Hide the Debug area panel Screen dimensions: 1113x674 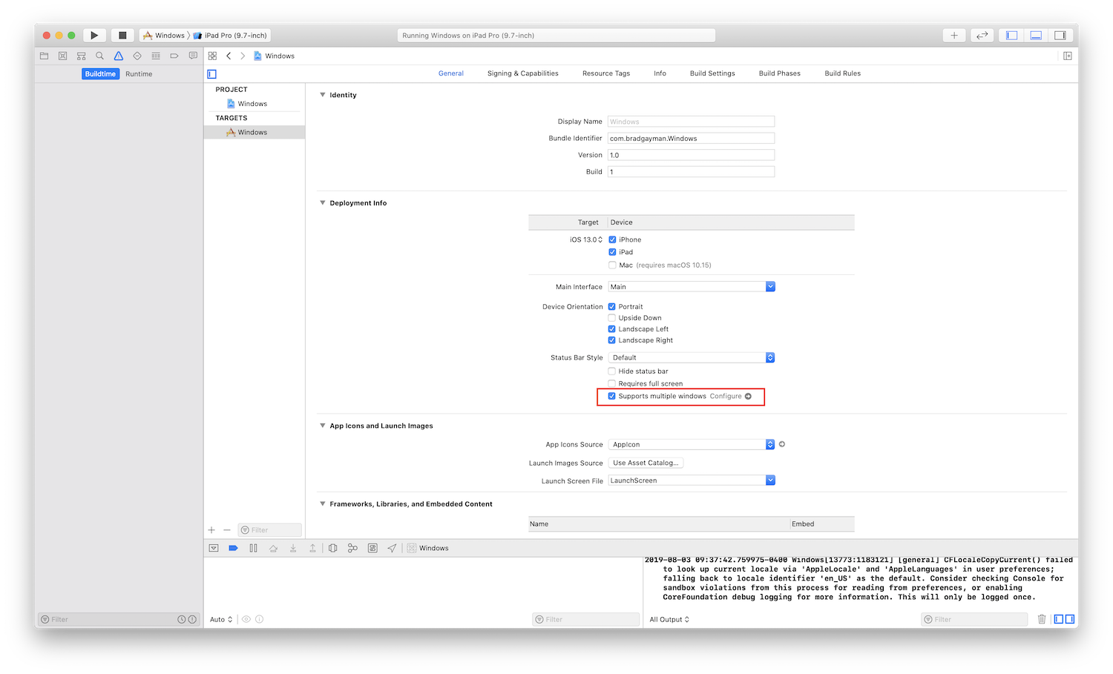[x=1036, y=35]
